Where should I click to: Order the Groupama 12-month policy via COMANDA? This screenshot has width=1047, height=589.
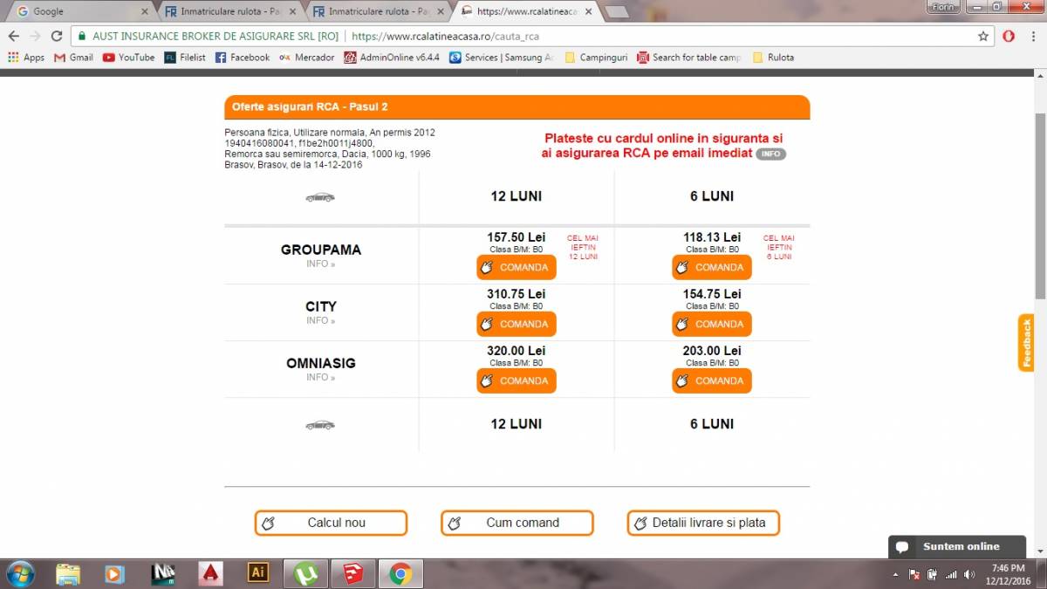[516, 267]
